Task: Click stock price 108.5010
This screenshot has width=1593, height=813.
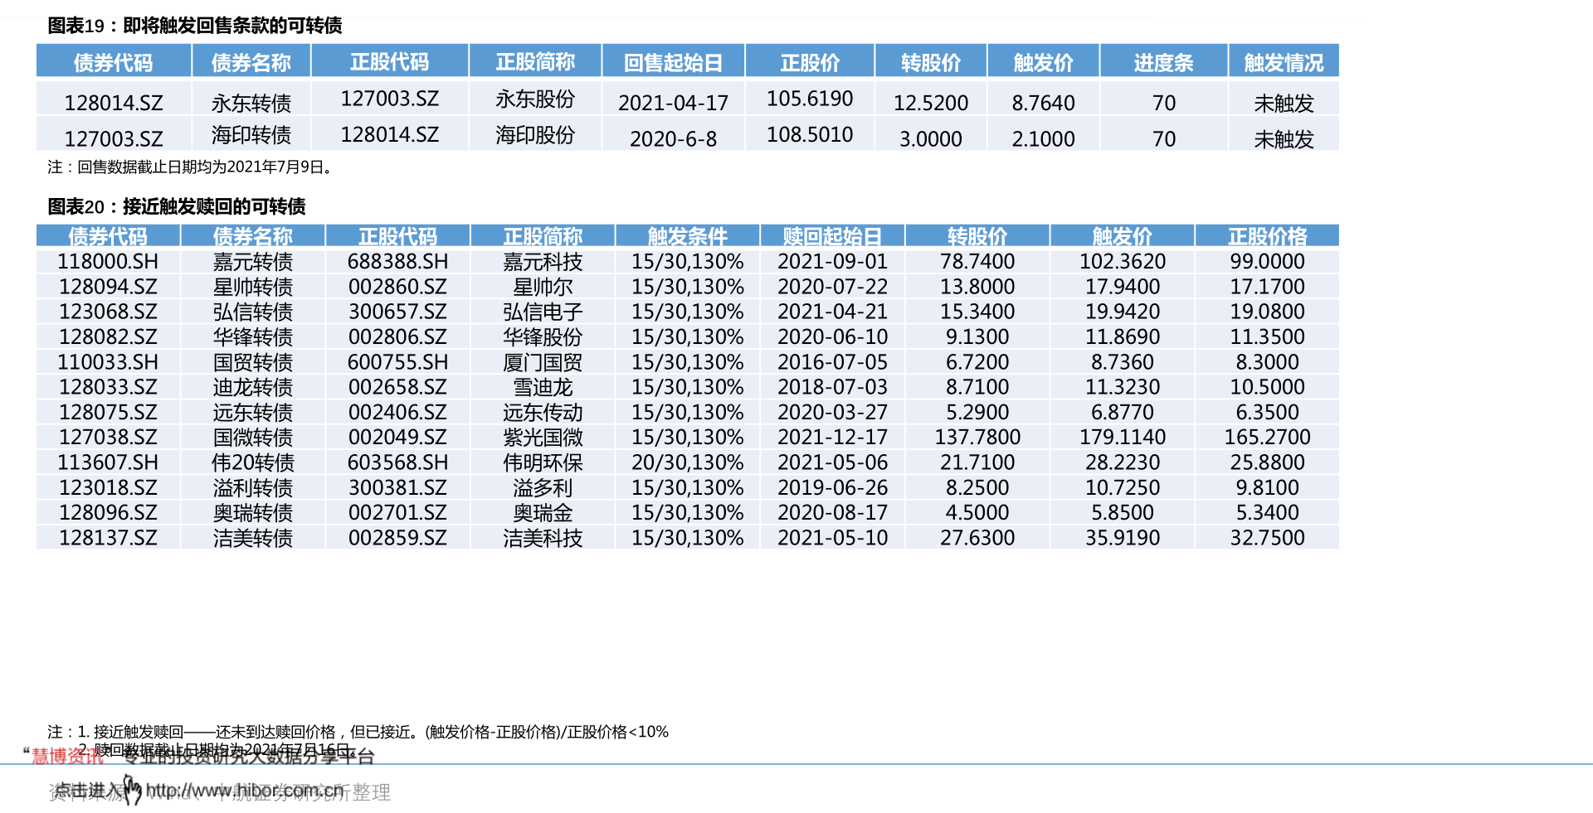Action: point(810,134)
